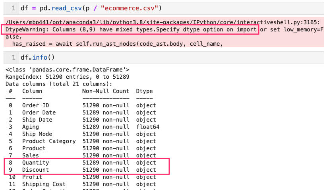Click the Ship Mode column name
Viewport: 327px width, 190px height.
37,134
